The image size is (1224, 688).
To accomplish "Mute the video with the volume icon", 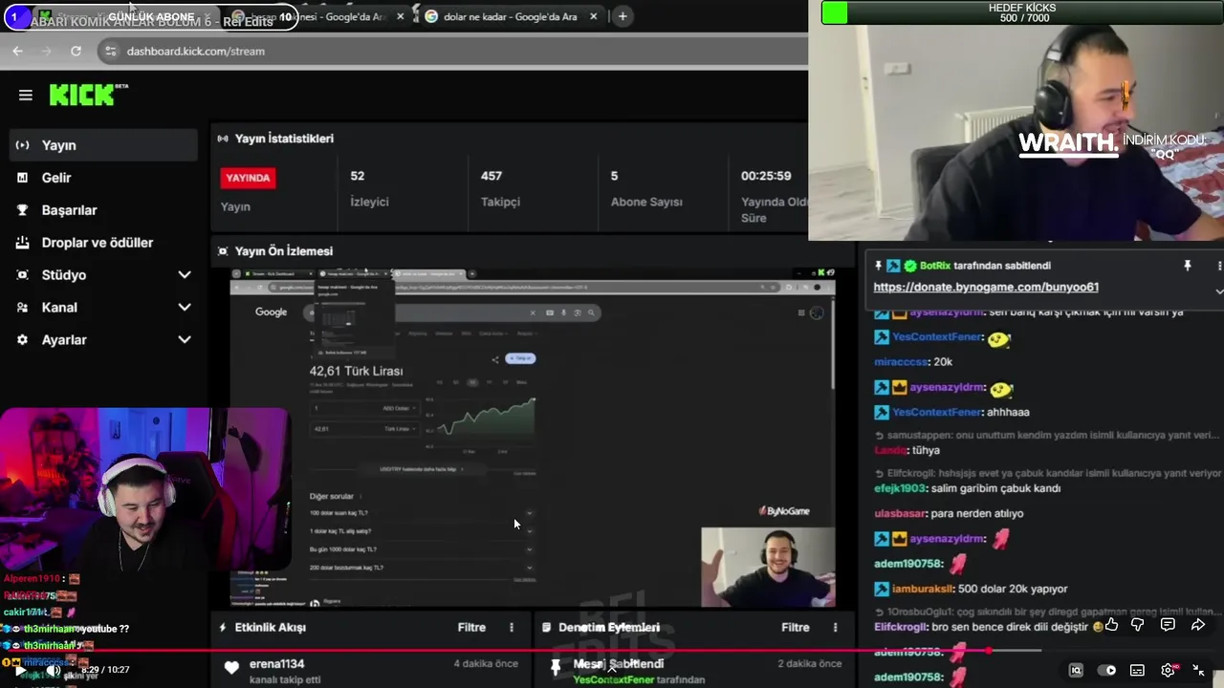I will [54, 670].
